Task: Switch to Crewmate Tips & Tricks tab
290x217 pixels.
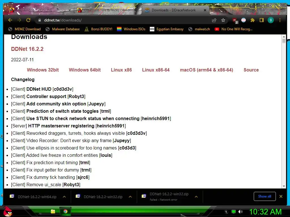Action: click(x=107, y=10)
